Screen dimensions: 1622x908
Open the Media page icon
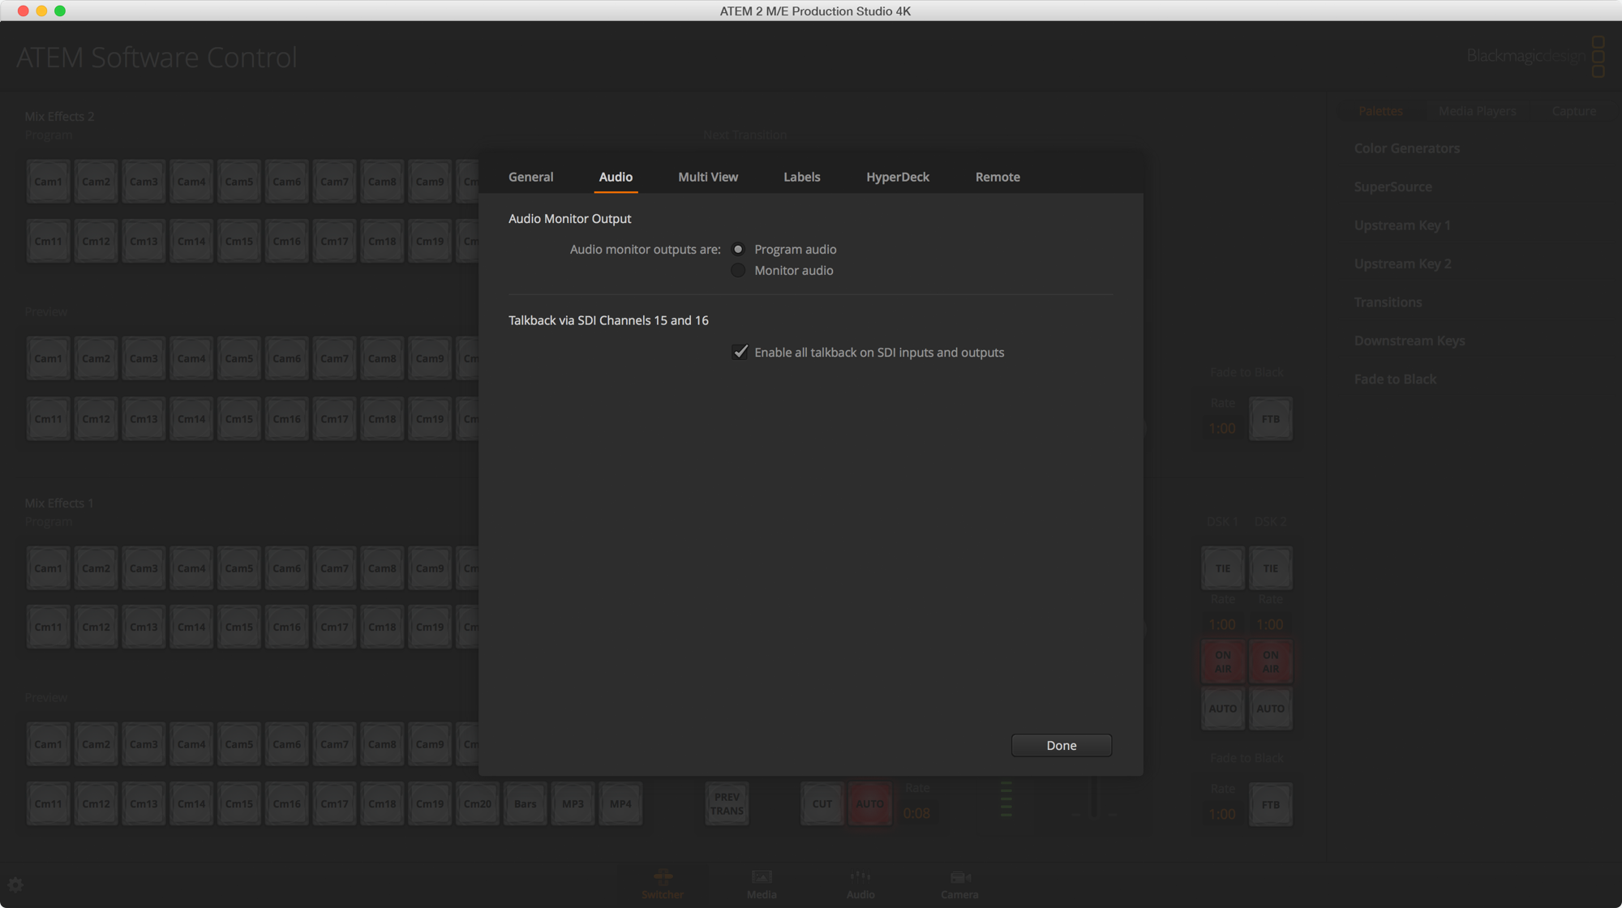coord(761,884)
